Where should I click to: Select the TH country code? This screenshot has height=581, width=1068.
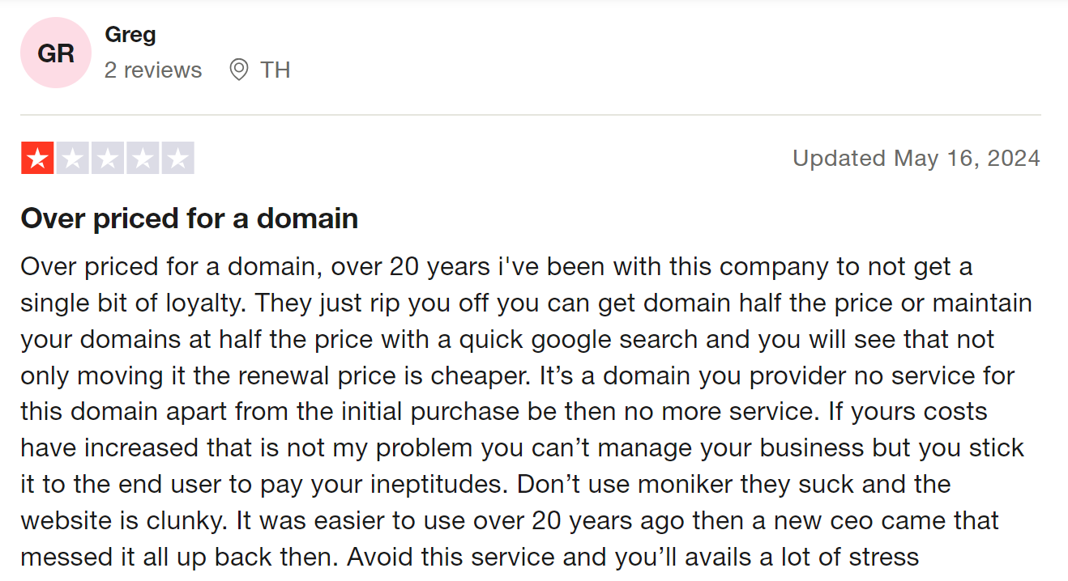pyautogui.click(x=276, y=70)
